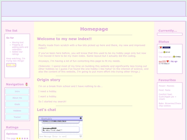Select the third star of This page rating
187x140 pixels.
(x=22, y=138)
